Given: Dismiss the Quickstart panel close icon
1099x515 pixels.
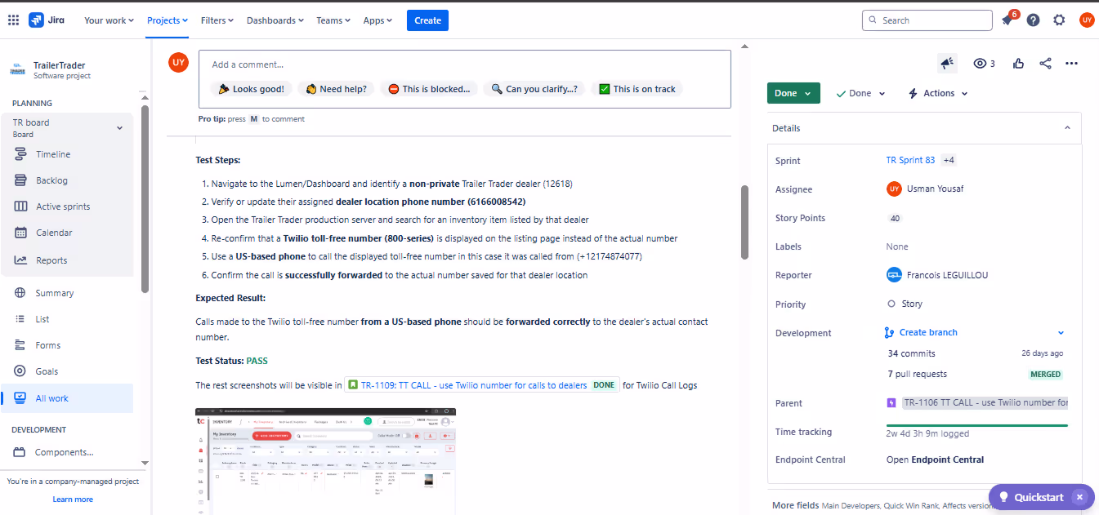Looking at the screenshot, I should pyautogui.click(x=1079, y=497).
